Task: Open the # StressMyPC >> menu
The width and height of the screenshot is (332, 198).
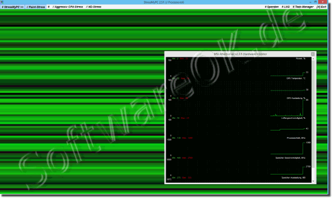Action: [x=12, y=7]
